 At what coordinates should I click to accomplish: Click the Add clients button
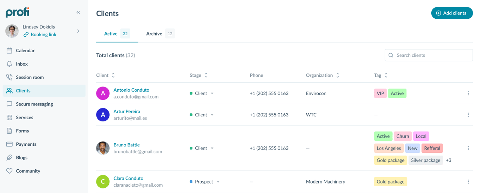tap(452, 13)
